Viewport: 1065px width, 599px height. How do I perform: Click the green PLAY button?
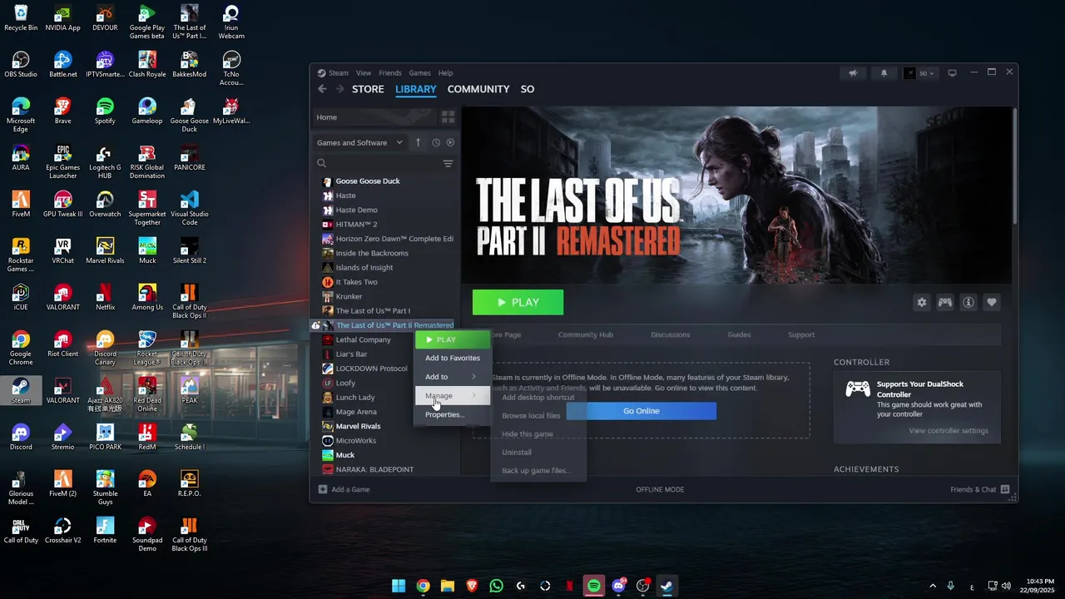[x=518, y=302]
